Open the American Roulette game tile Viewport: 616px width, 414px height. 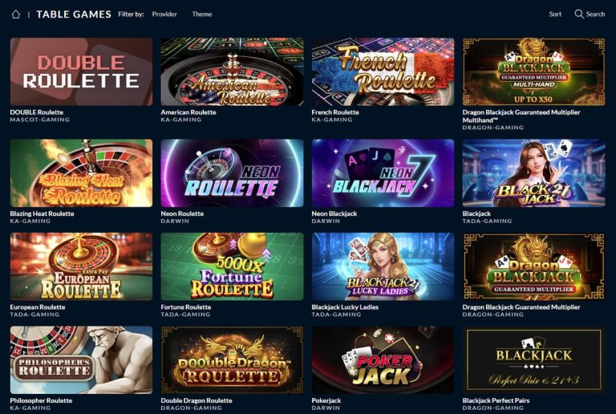pos(232,71)
